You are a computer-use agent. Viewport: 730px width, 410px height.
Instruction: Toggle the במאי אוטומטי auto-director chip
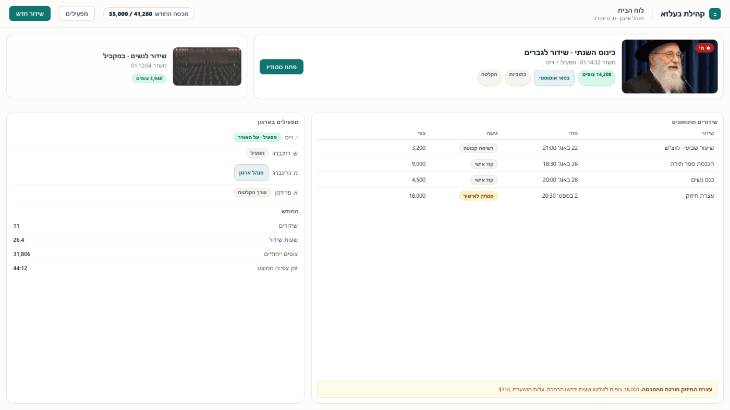[554, 78]
